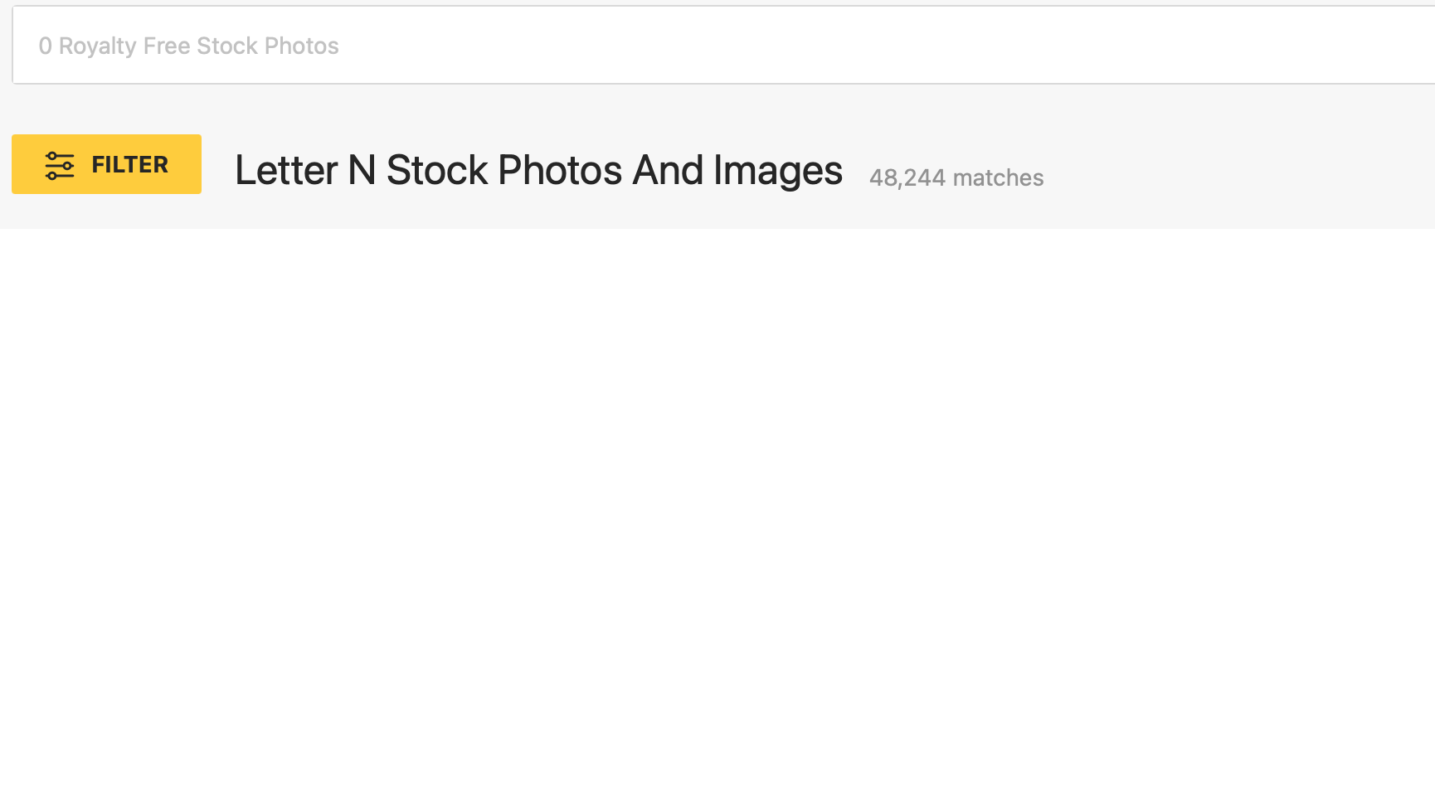Place the cursor in the top search box
The image size is (1435, 801).
[723, 45]
